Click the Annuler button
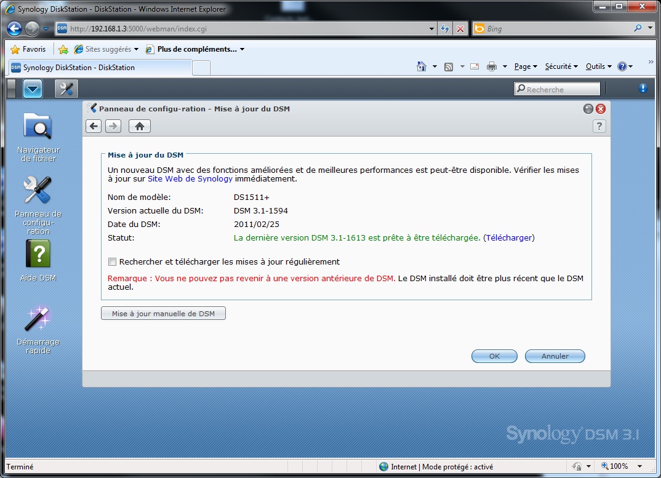Screen dimensions: 661x478 [x=555, y=356]
